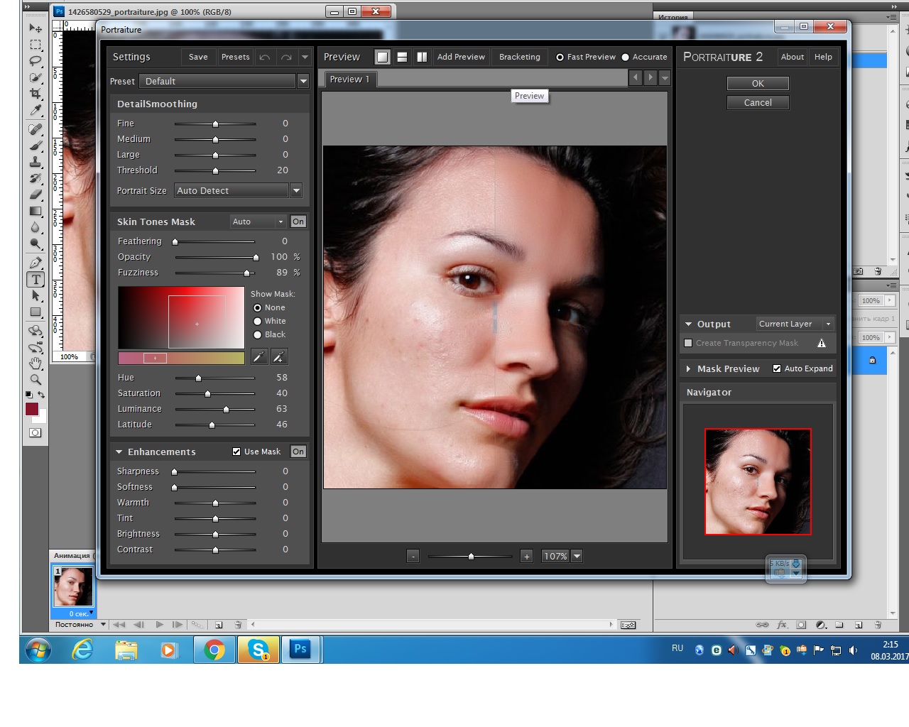
Task: Click the Redo arrow in Settings panel
Action: [x=286, y=57]
